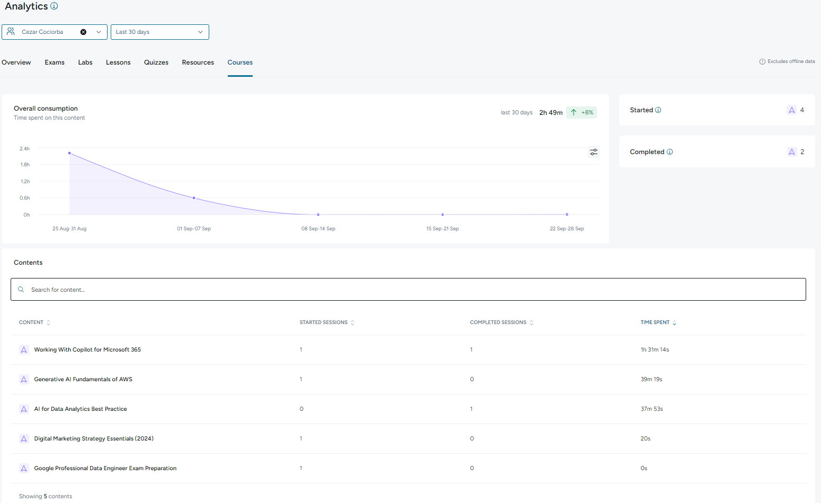The width and height of the screenshot is (821, 503).
Task: Select the 22 Sep-28 Sep chart data point
Action: (x=567, y=214)
